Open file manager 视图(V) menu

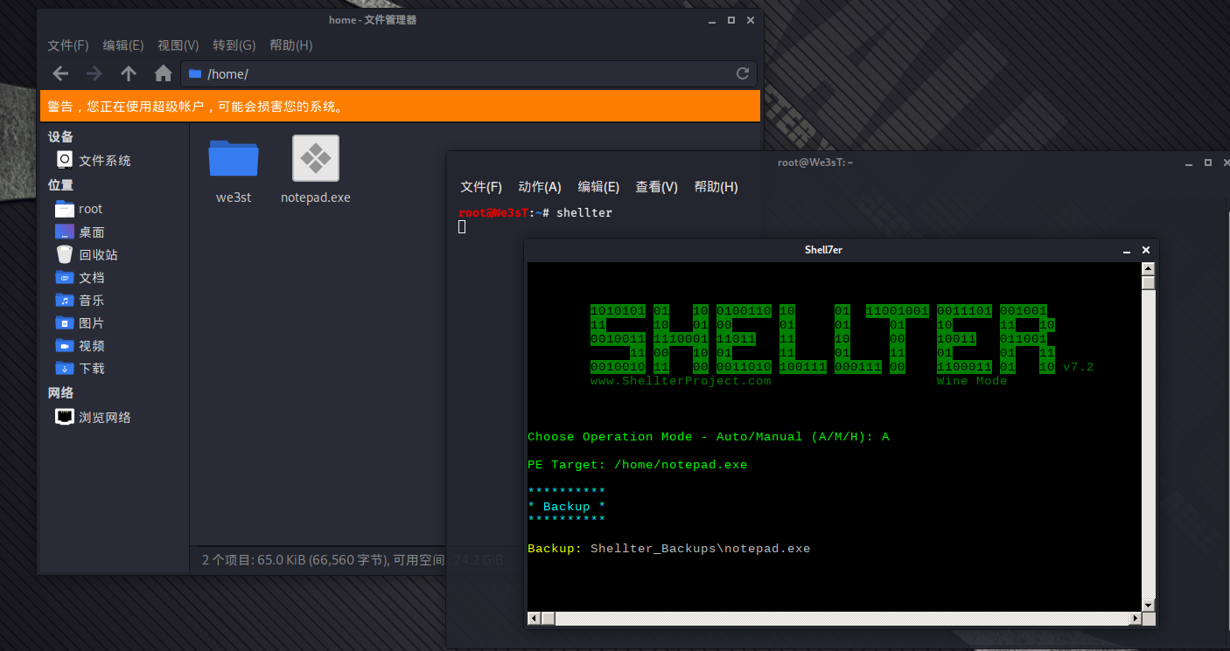178,45
